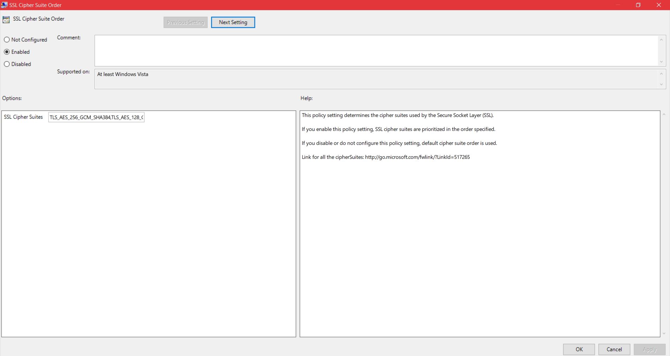Select the Disabled radio button
Viewport: 670px width, 356px height.
7,64
